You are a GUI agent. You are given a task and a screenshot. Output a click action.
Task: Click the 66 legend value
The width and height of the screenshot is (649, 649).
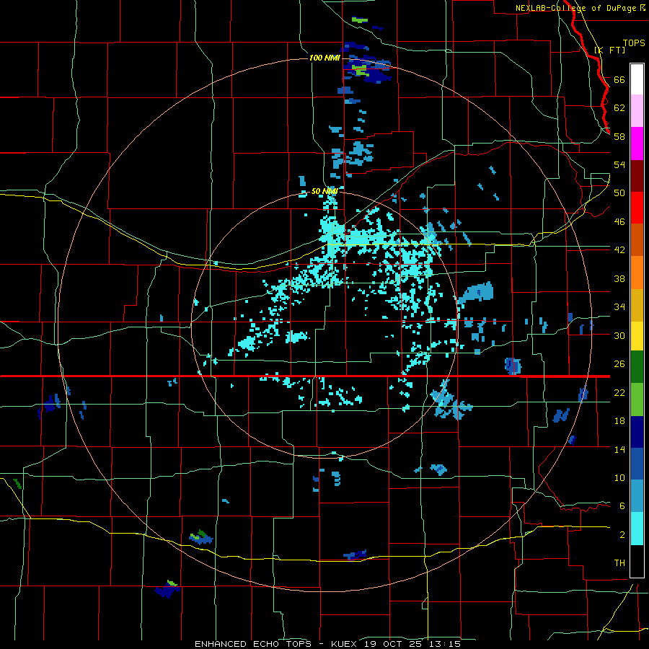(x=619, y=79)
